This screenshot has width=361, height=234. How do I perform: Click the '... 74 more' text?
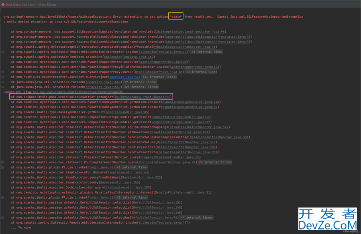click(x=21, y=228)
